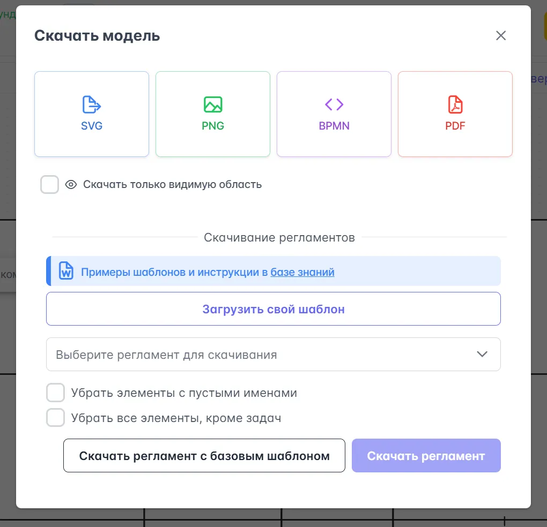Select the BPMN text label
547x527 pixels.
(x=334, y=126)
